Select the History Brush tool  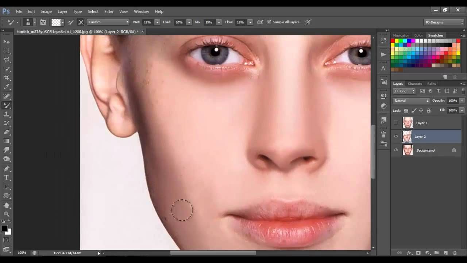point(7,123)
